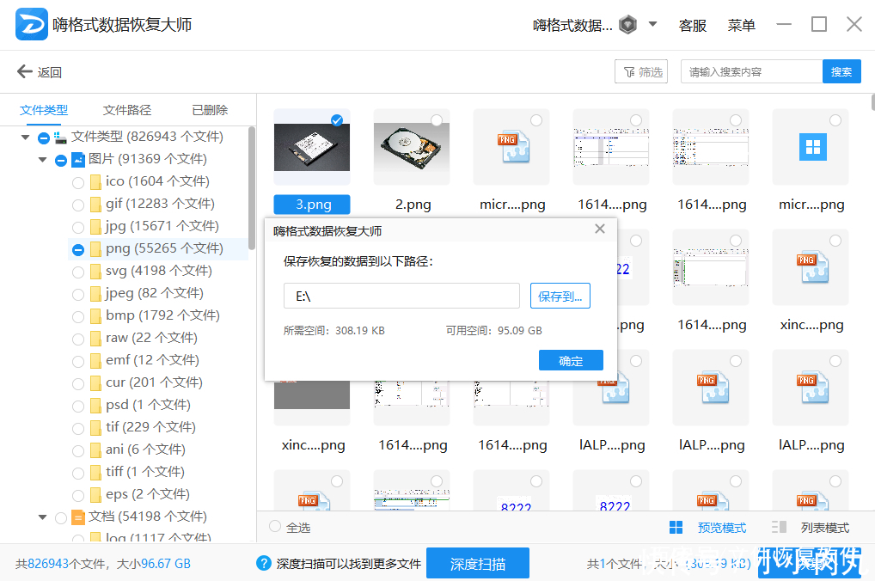
Task: Open the 菜单 menu
Action: coord(741,25)
